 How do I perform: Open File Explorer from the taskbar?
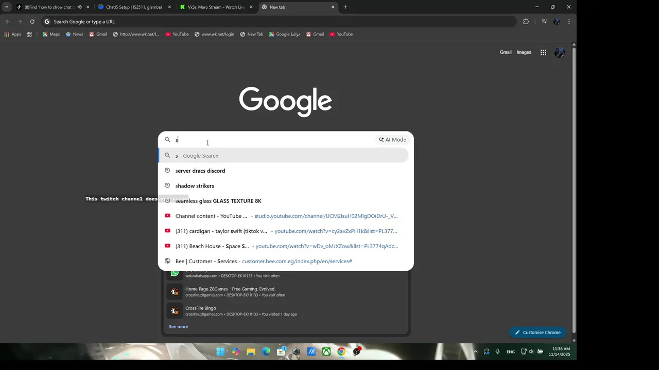[251, 351]
